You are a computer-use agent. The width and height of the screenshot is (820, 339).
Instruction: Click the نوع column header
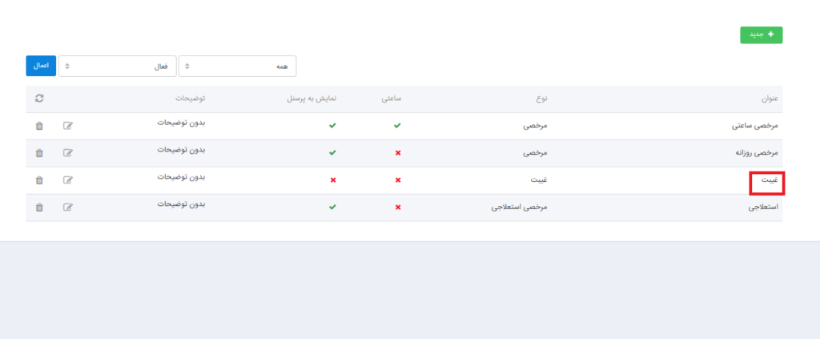point(542,99)
